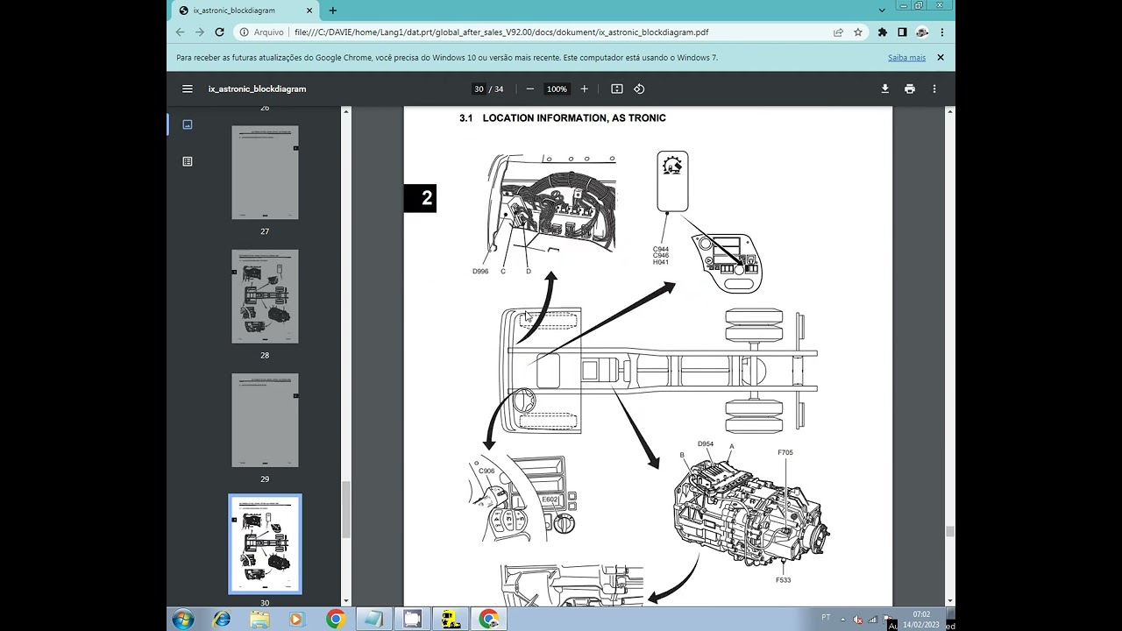Image resolution: width=1122 pixels, height=631 pixels.
Task: Open Windows Explorer folder on taskbar
Action: coord(260,620)
